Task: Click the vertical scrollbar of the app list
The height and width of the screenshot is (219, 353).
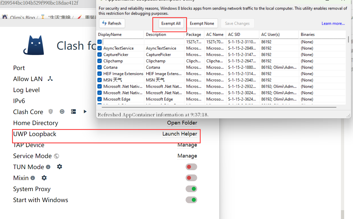Action: pos(348,39)
